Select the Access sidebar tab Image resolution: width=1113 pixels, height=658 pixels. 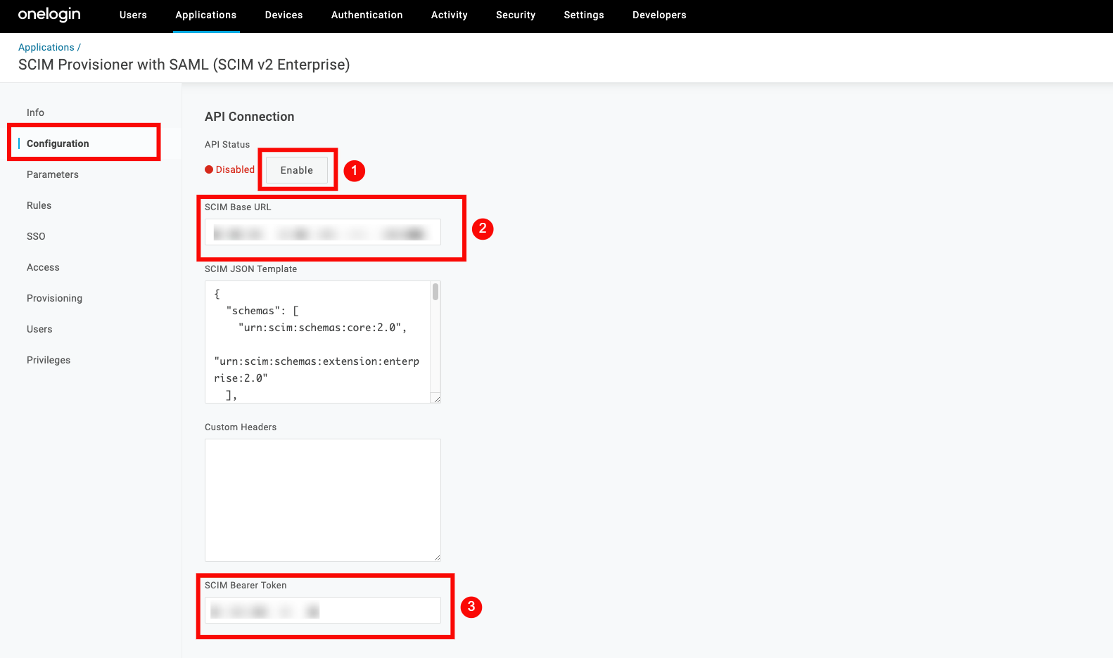point(43,267)
